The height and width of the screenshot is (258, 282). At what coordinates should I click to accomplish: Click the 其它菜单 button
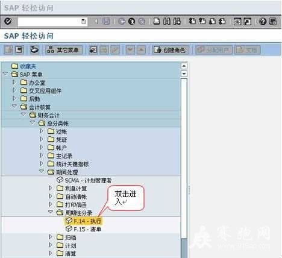click(64, 50)
